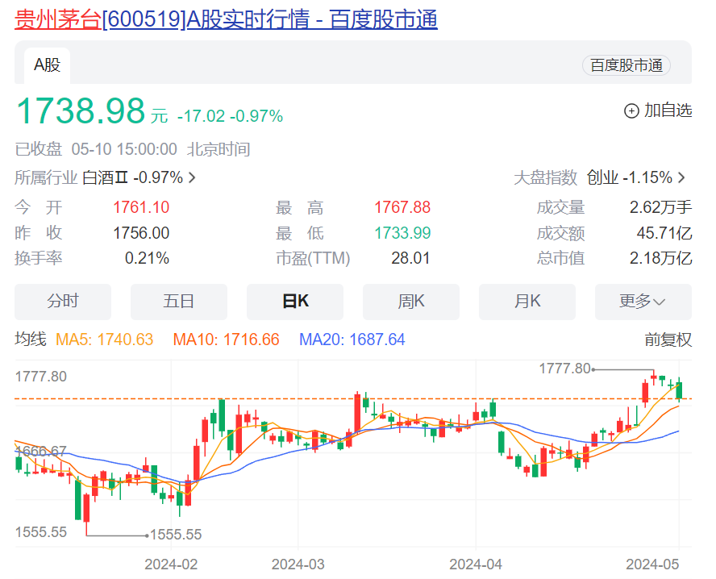The width and height of the screenshot is (716, 579).
Task: Click the 1777.80 high-point annotation in chart
Action: click(565, 369)
